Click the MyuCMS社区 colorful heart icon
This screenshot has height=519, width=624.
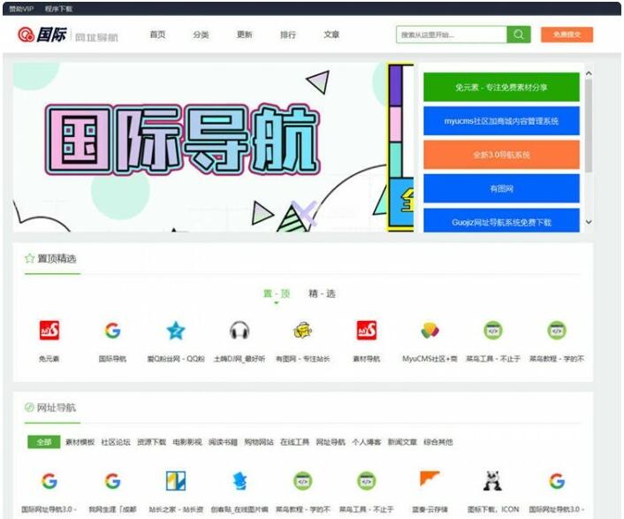[430, 331]
